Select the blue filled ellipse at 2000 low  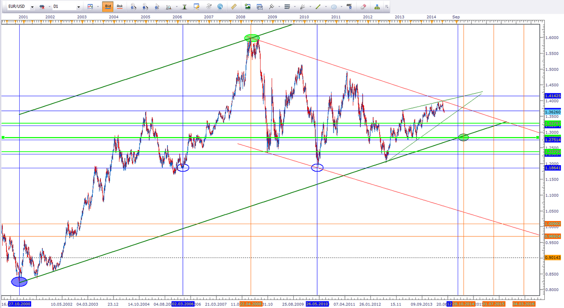19,282
